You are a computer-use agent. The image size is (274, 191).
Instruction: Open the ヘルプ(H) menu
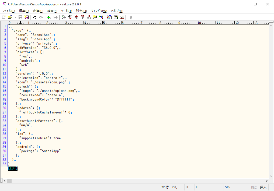(x=117, y=11)
